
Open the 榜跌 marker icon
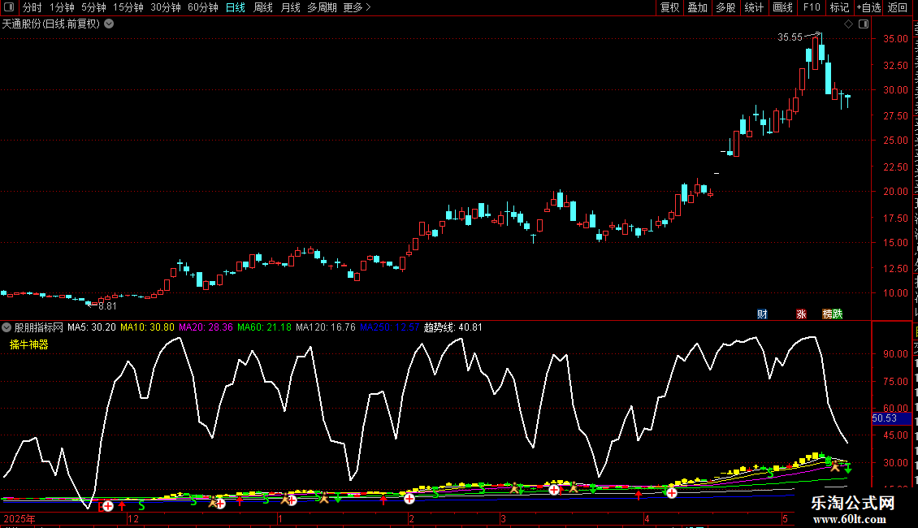click(x=833, y=314)
